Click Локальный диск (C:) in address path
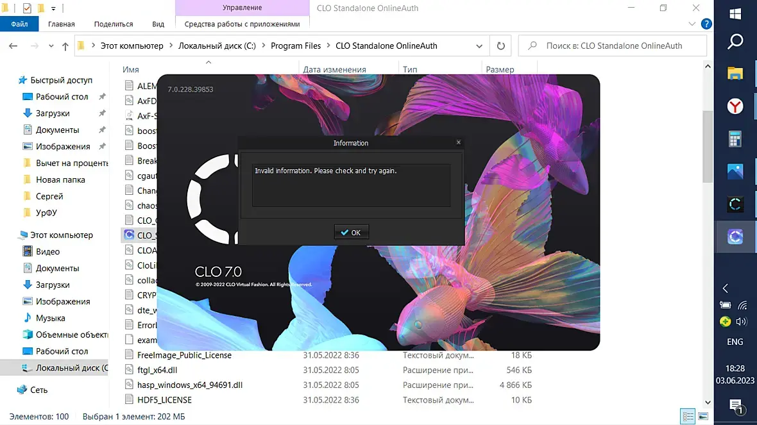Viewport: 757px width, 425px height. point(217,46)
